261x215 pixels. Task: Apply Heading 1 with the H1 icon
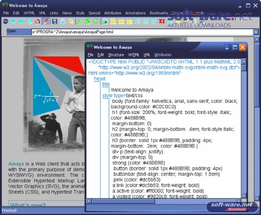113,21
